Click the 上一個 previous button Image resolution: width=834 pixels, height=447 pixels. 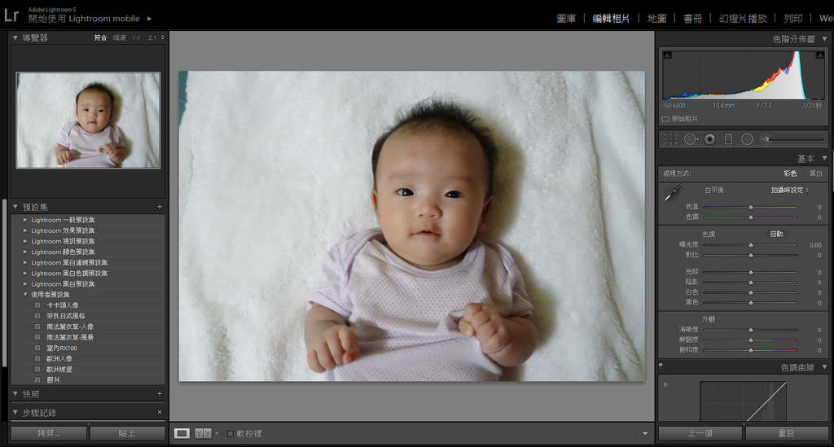coord(700,433)
